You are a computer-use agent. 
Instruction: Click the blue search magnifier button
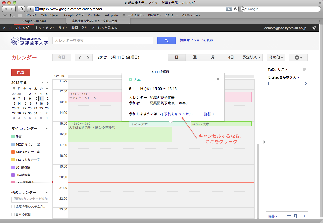(166, 41)
